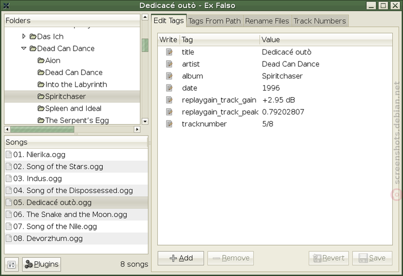Sort by the Value column header
The width and height of the screenshot is (403, 276).
(326, 40)
